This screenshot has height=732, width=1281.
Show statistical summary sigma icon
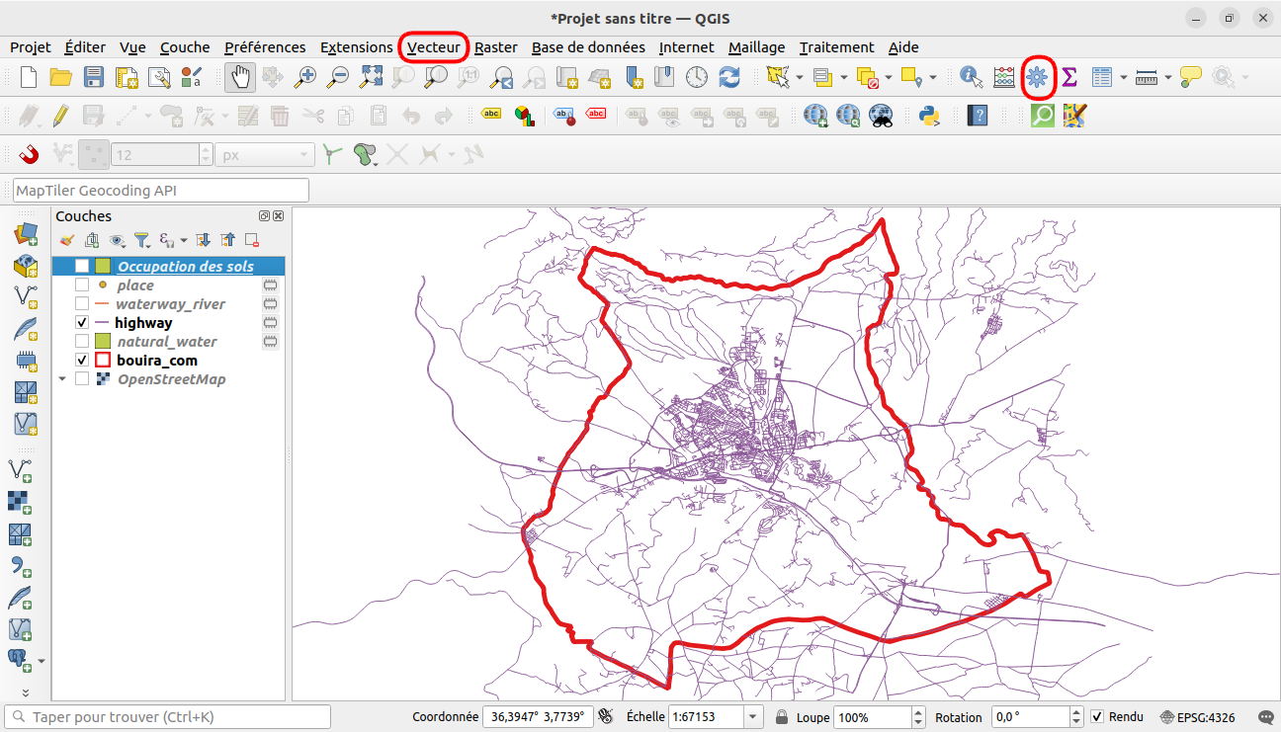[1069, 77]
